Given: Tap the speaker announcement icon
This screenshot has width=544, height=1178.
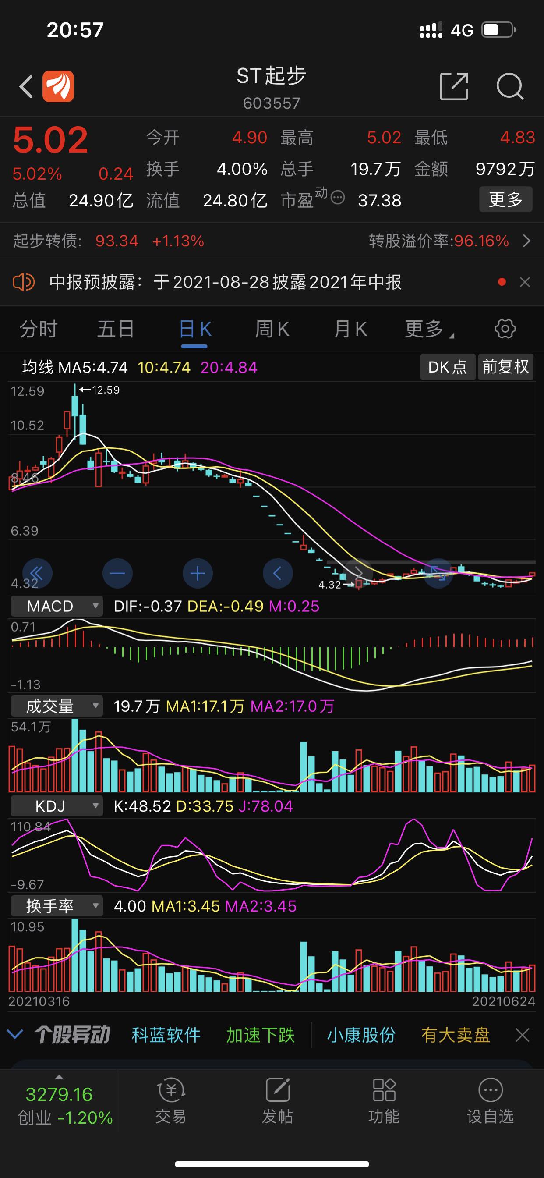Looking at the screenshot, I should coord(24,282).
